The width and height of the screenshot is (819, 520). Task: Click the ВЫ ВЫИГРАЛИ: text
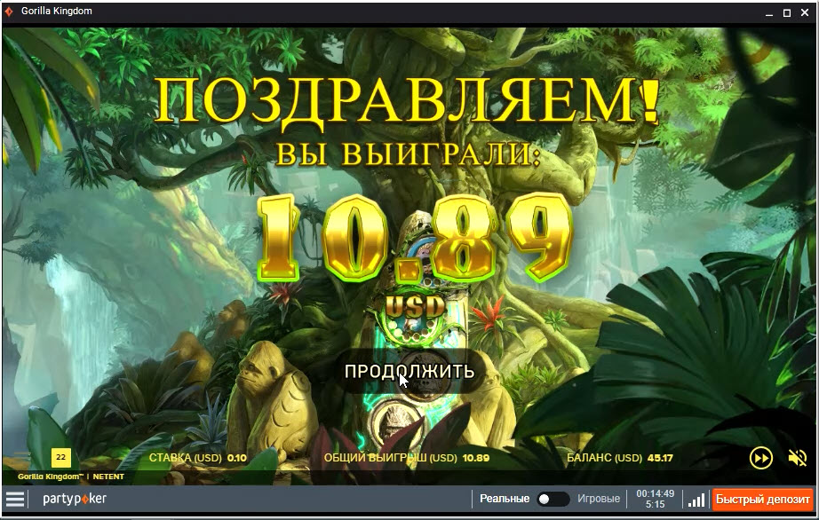point(408,154)
